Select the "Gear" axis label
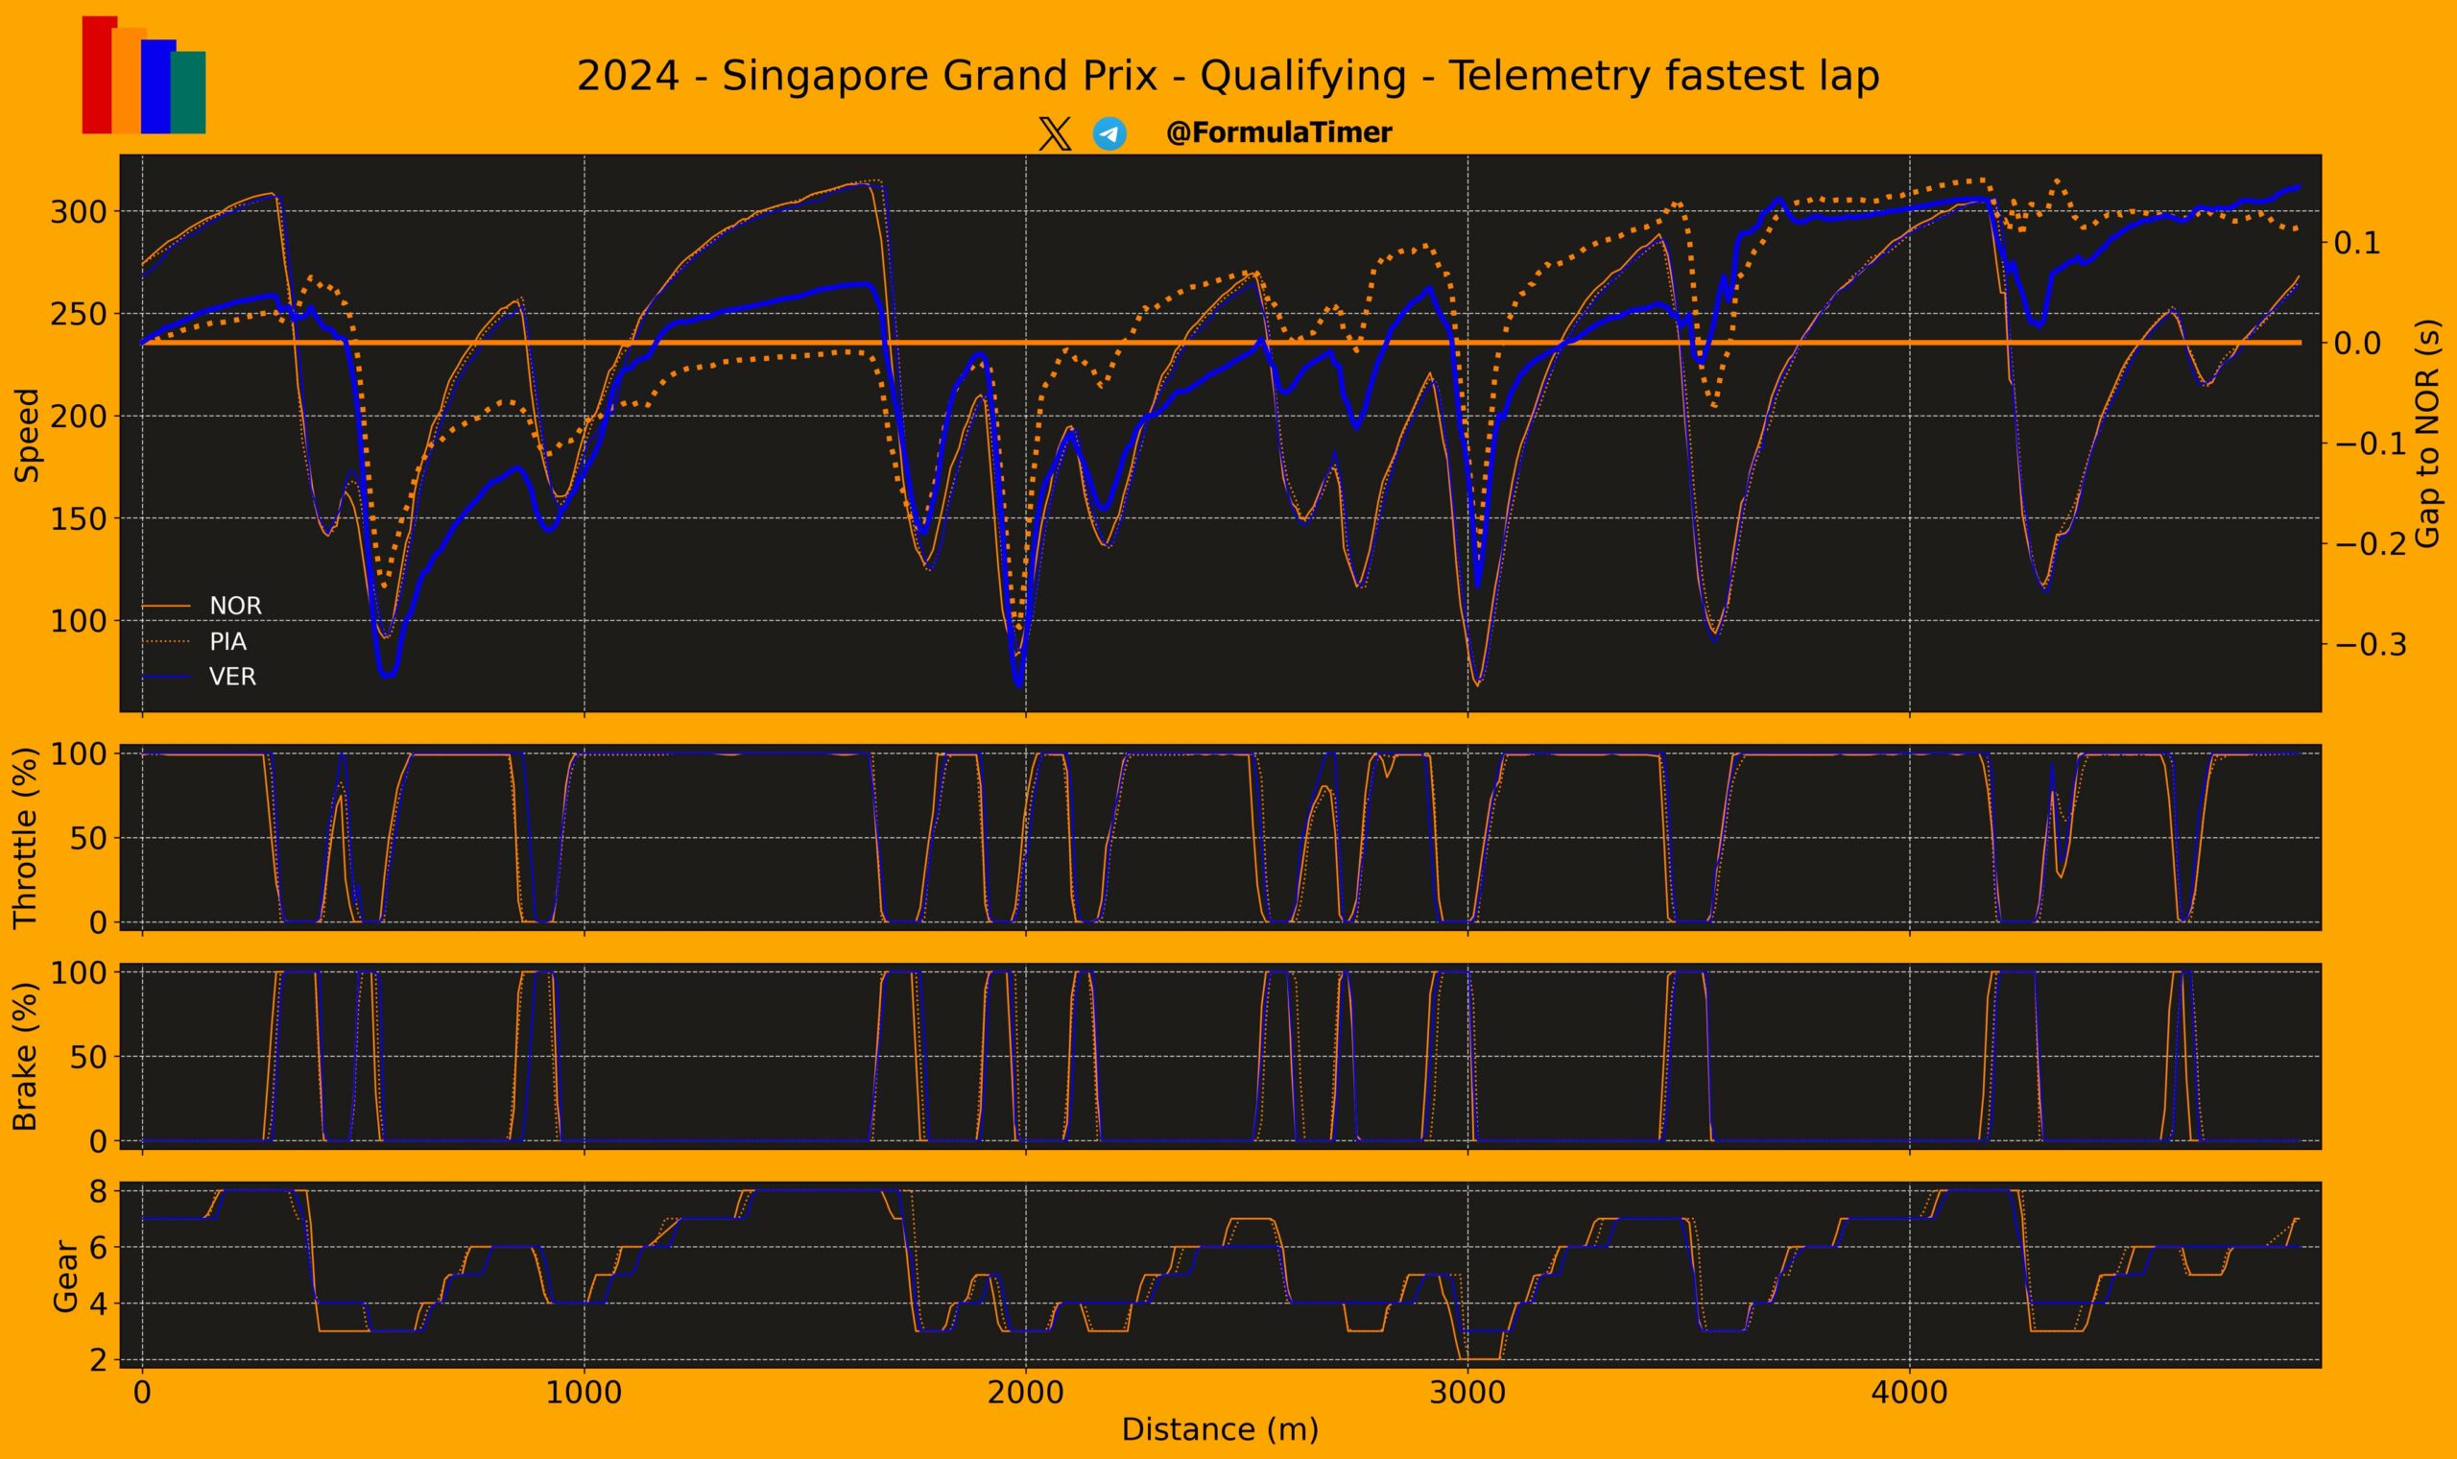 [x=65, y=1275]
